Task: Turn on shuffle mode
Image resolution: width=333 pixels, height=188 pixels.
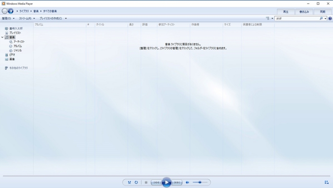Action: (129, 182)
